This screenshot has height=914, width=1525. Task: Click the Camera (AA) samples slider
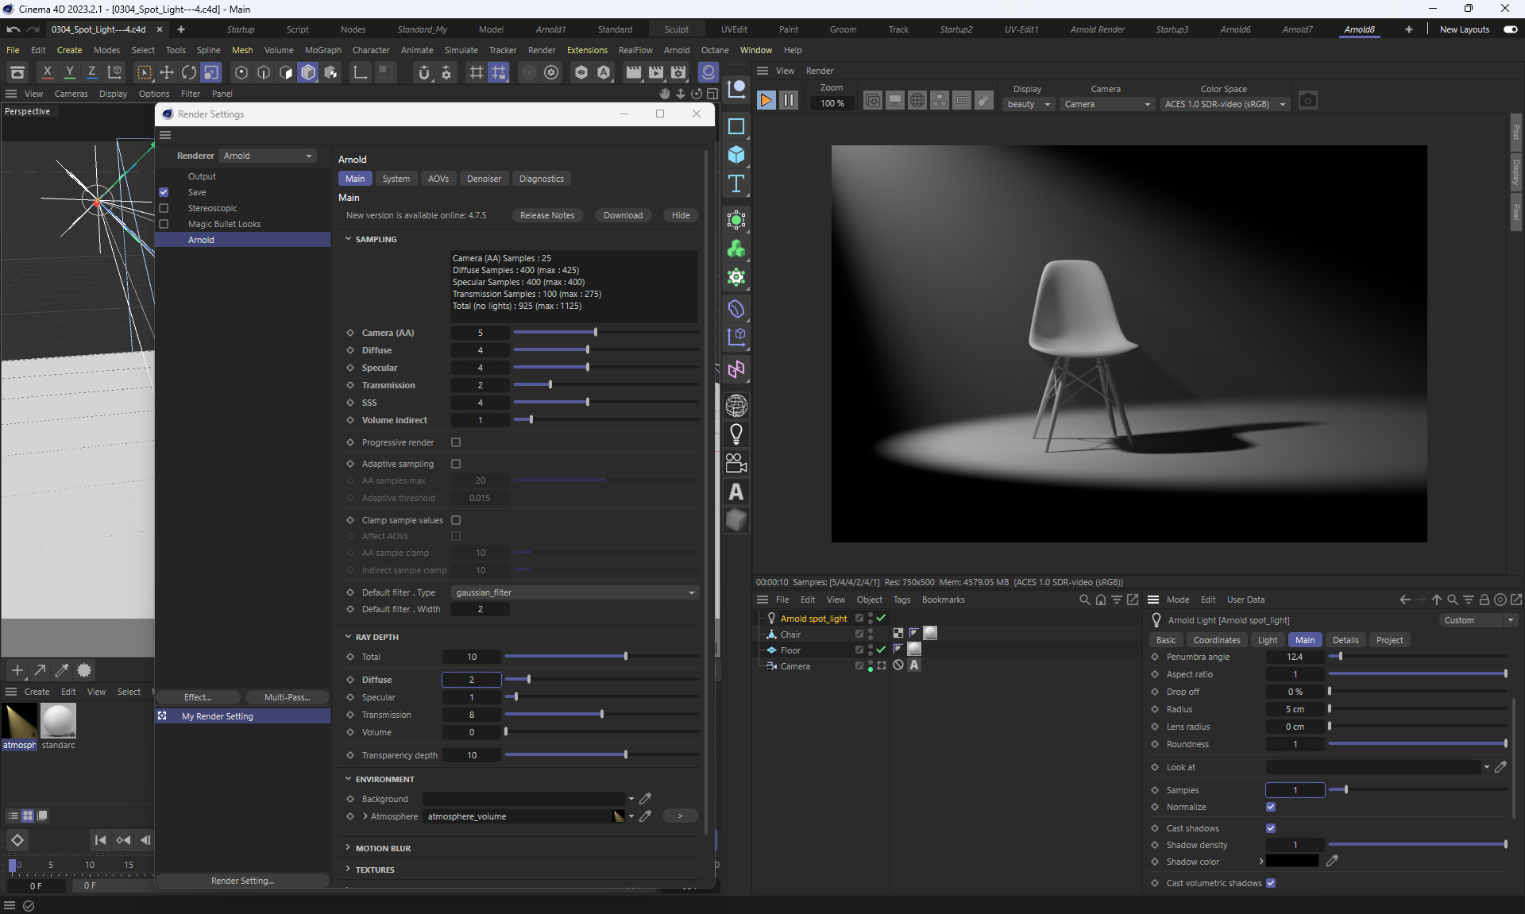tap(596, 333)
